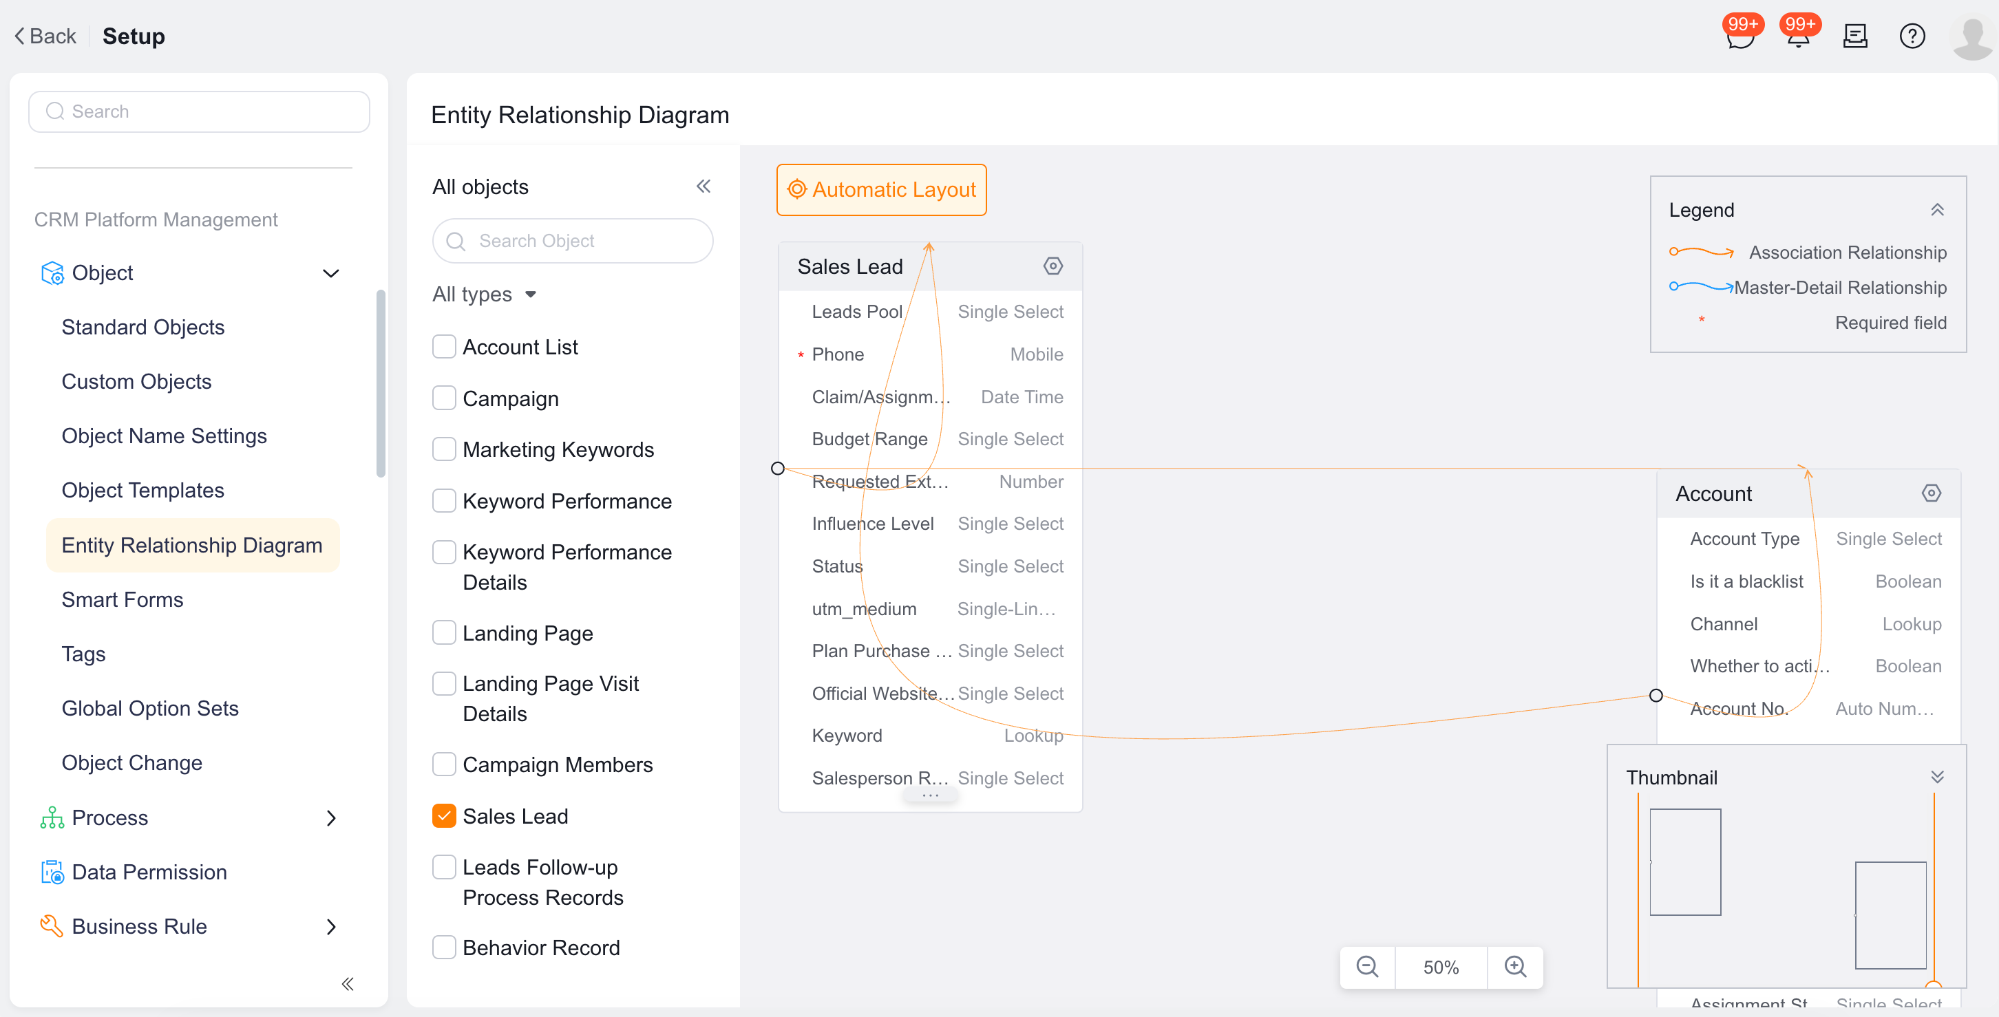Collapse the left navigation sidebar

pos(347,984)
